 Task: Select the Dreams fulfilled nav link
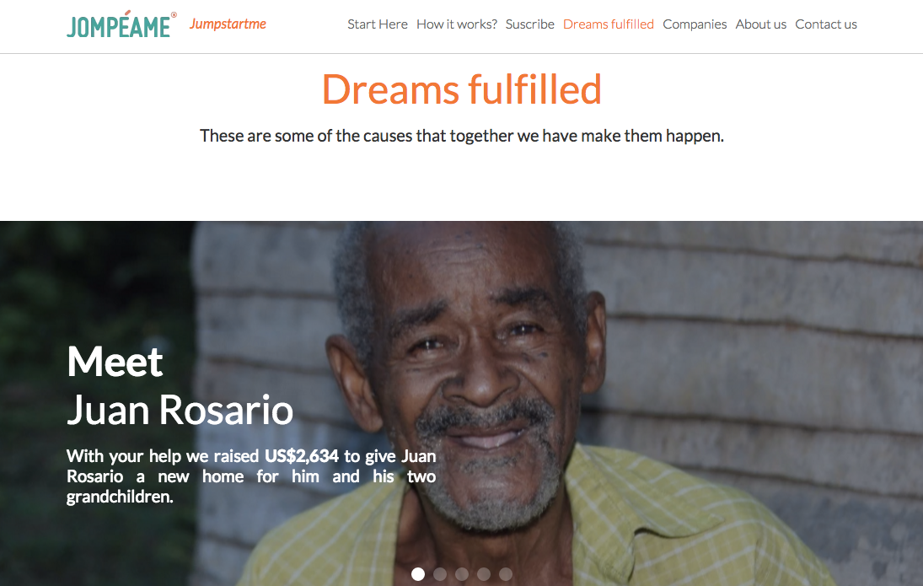coord(608,24)
